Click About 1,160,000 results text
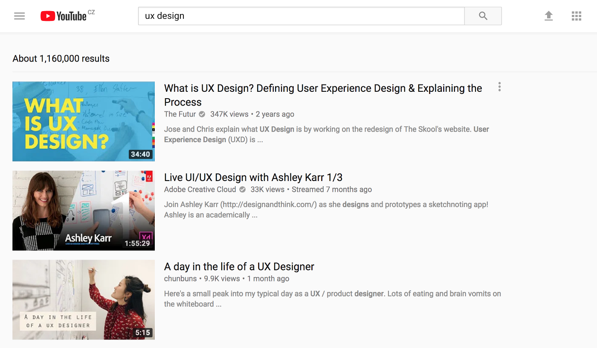Image resolution: width=597 pixels, height=348 pixels. pyautogui.click(x=61, y=59)
